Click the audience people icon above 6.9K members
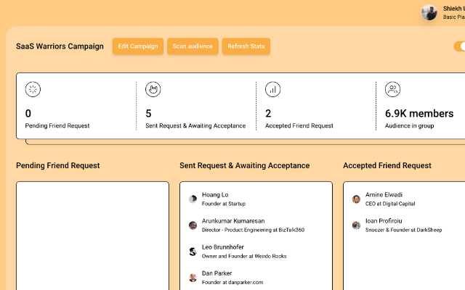Image resolution: width=465 pixels, height=290 pixels. [392, 89]
